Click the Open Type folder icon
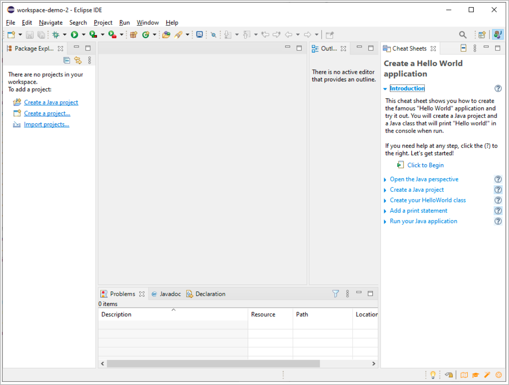This screenshot has width=509, height=385. pos(166,35)
